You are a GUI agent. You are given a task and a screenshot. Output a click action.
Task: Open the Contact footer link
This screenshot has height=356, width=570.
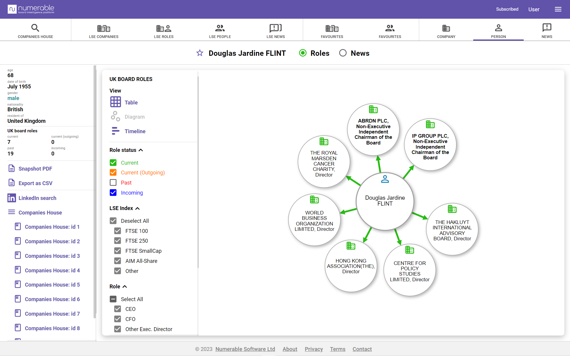[362, 349]
